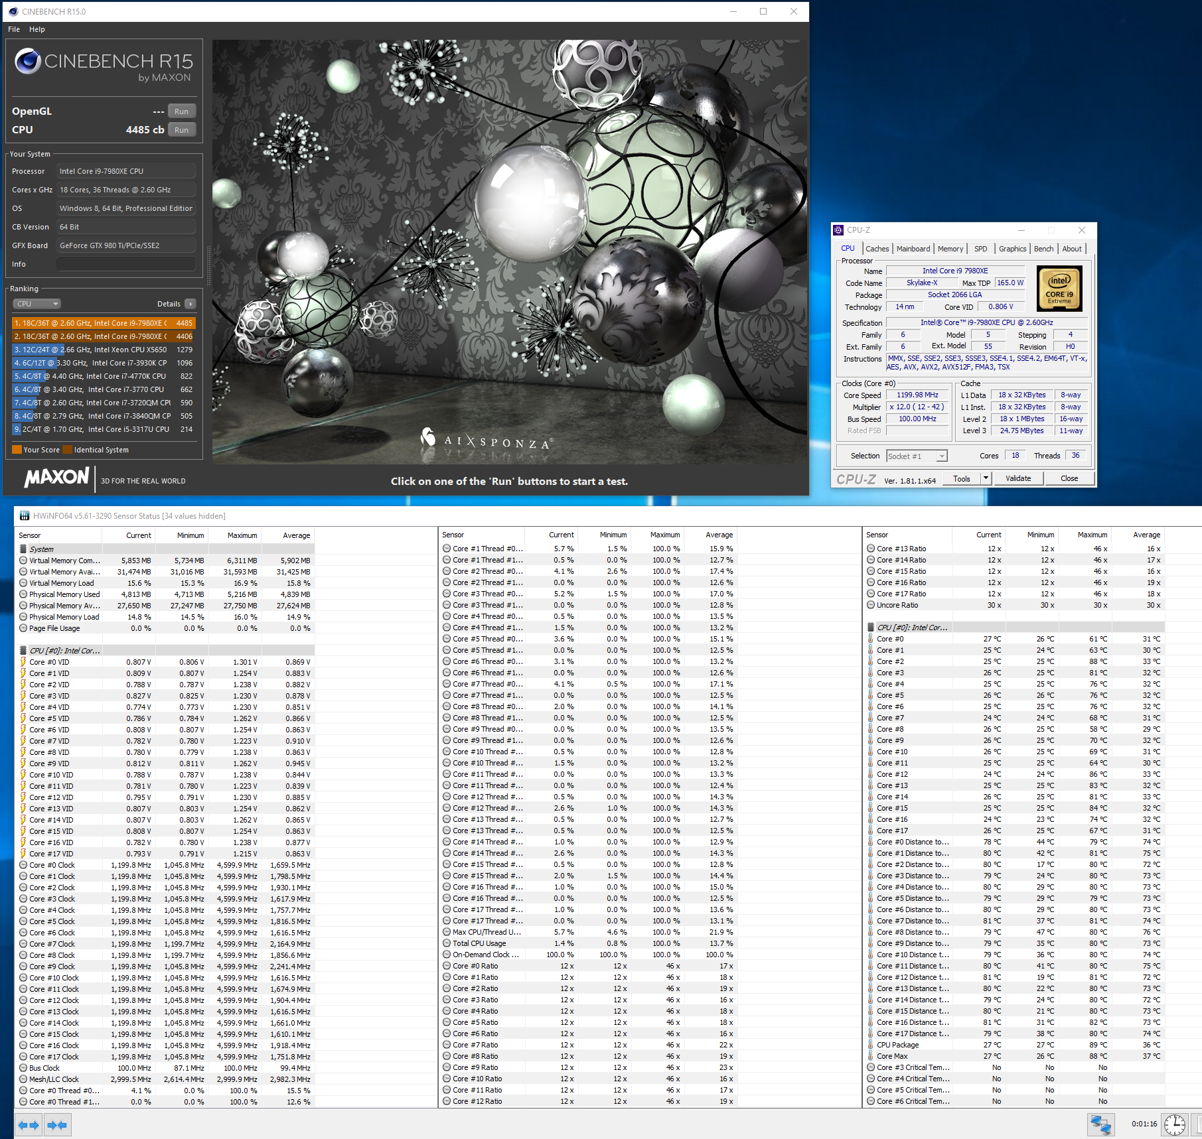Click the Core #0 VID lightning icon
Screen dimensions: 1202x1139
tap(23, 661)
